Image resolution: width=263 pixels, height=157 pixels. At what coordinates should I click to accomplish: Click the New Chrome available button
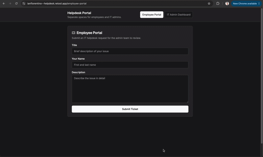point(245,4)
